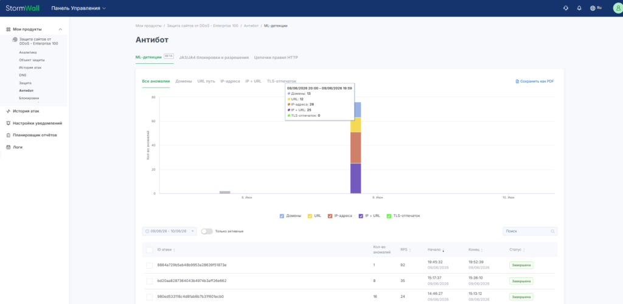Collapse the Мои продукты section
Screen dimensions: 623x304
click(60, 29)
